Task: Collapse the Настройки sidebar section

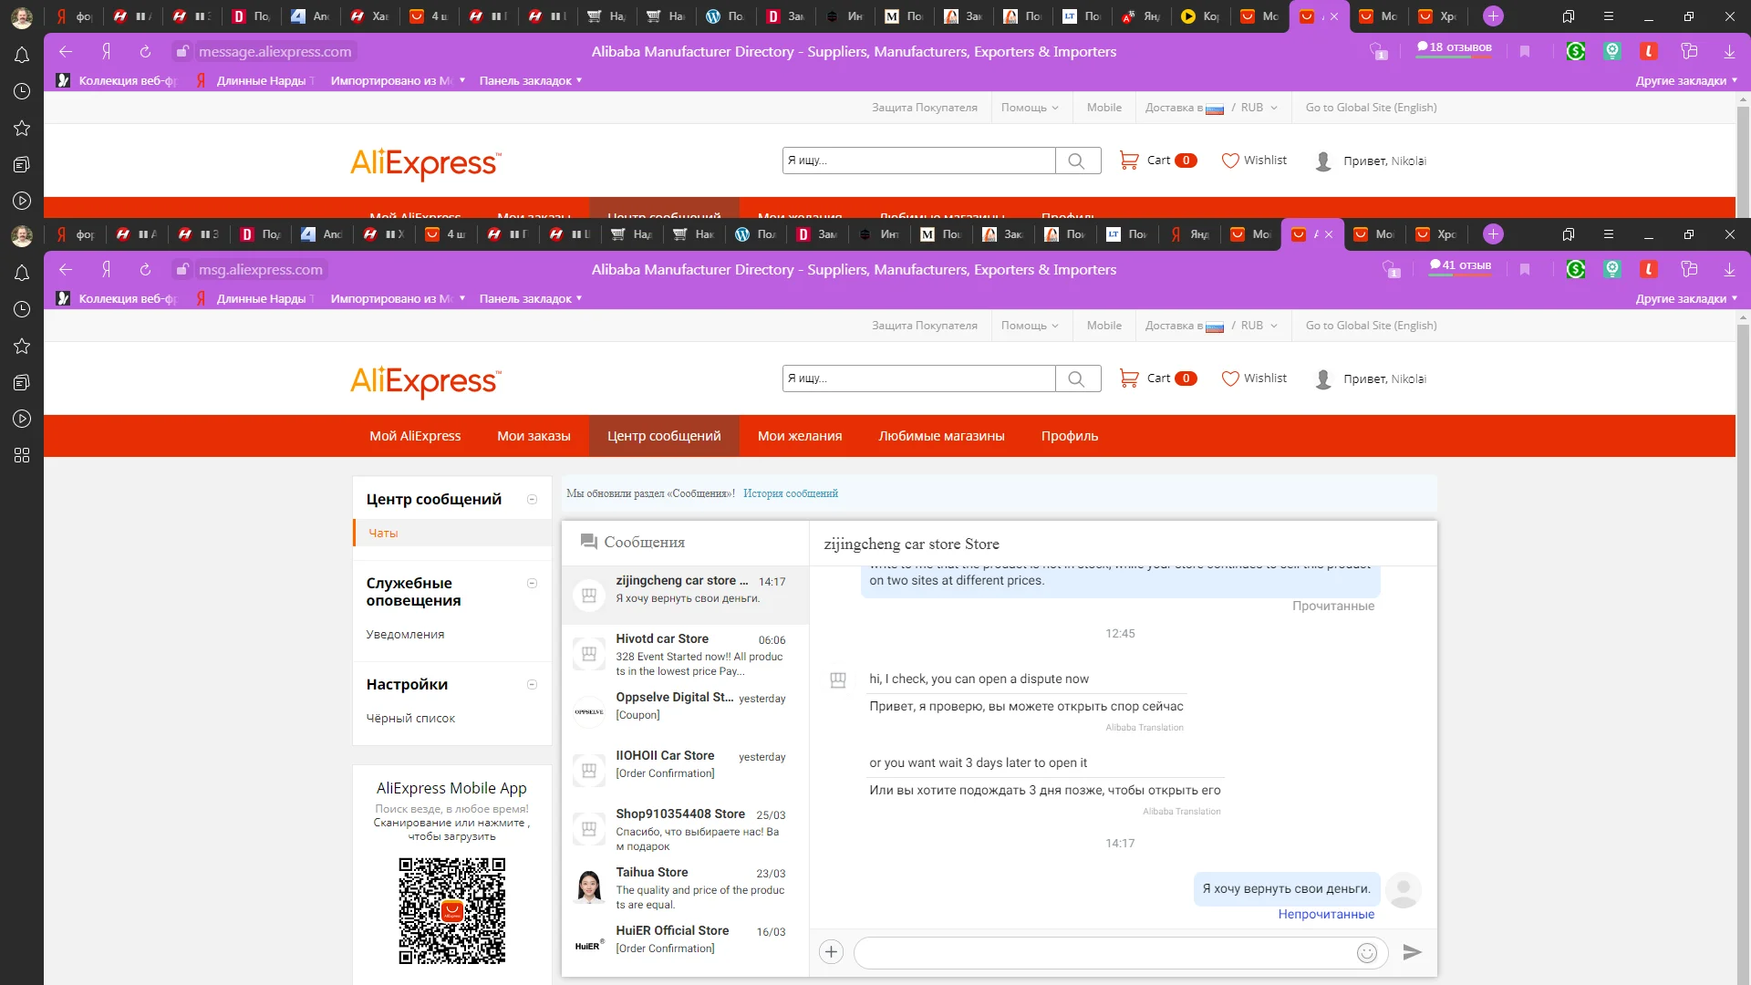Action: tap(533, 685)
